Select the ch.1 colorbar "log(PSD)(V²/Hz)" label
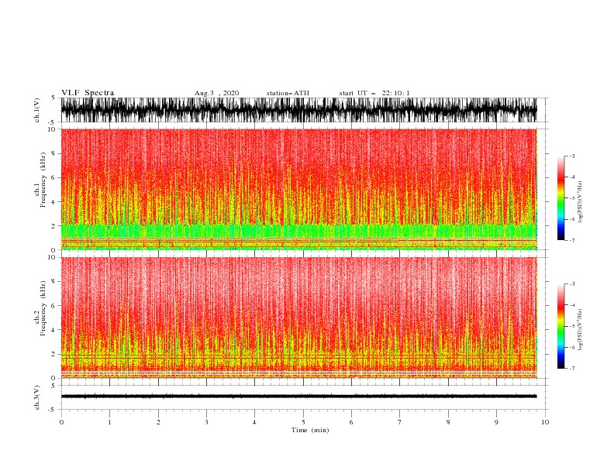This screenshot has height=474, width=614. coord(581,202)
